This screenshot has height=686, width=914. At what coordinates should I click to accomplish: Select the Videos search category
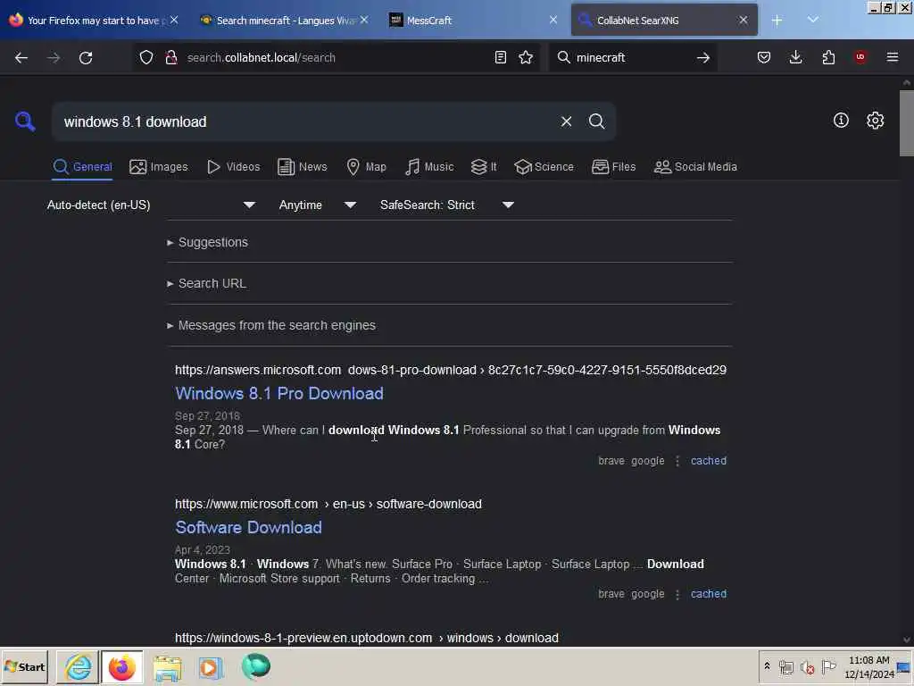pos(233,167)
